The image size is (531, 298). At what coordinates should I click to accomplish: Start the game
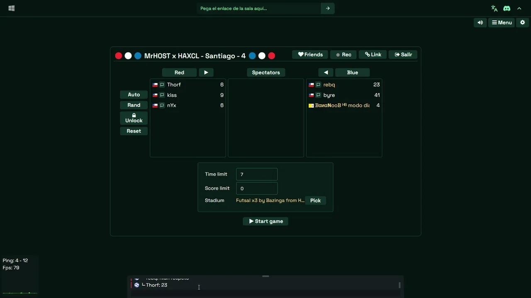265,221
